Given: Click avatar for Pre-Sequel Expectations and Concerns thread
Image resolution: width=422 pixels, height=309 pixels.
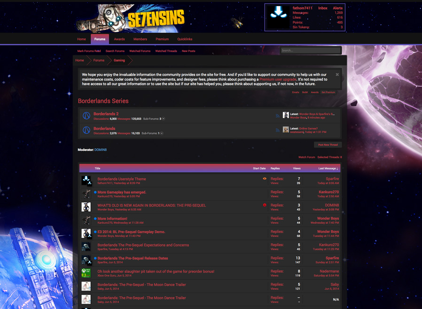Looking at the screenshot, I should point(86,246).
